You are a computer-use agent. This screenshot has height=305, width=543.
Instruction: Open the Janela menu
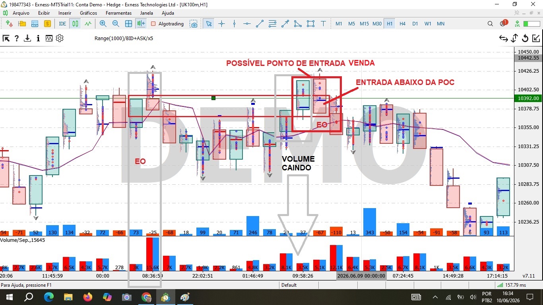coord(147,13)
